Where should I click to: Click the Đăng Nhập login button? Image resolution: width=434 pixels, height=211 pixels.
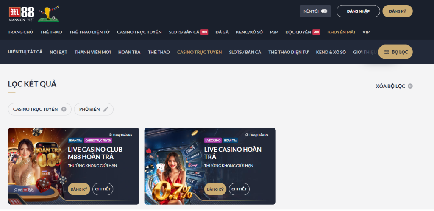point(358,11)
